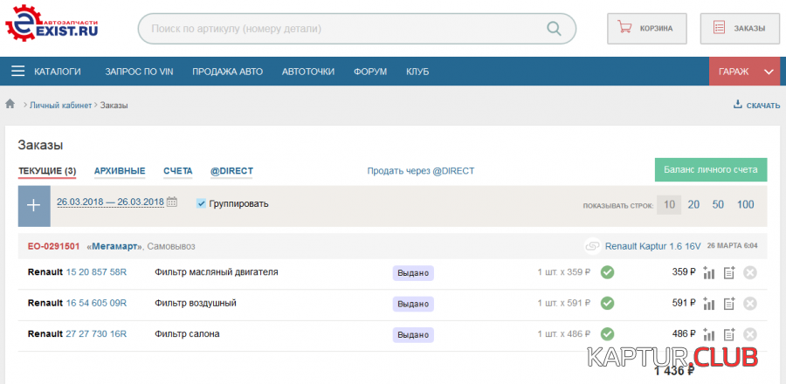This screenshot has height=384, width=786.
Task: Switch to the Архивные tab
Action: tap(119, 171)
